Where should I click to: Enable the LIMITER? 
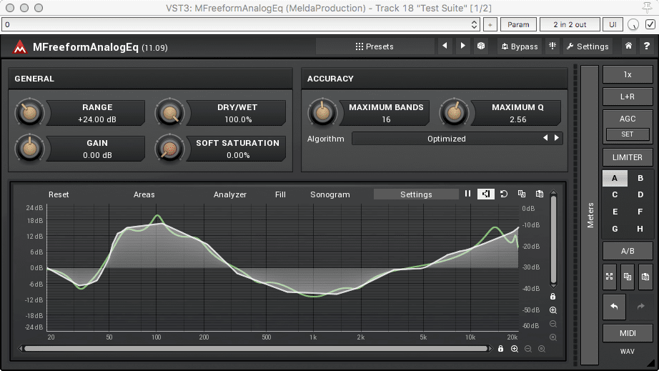click(x=627, y=157)
